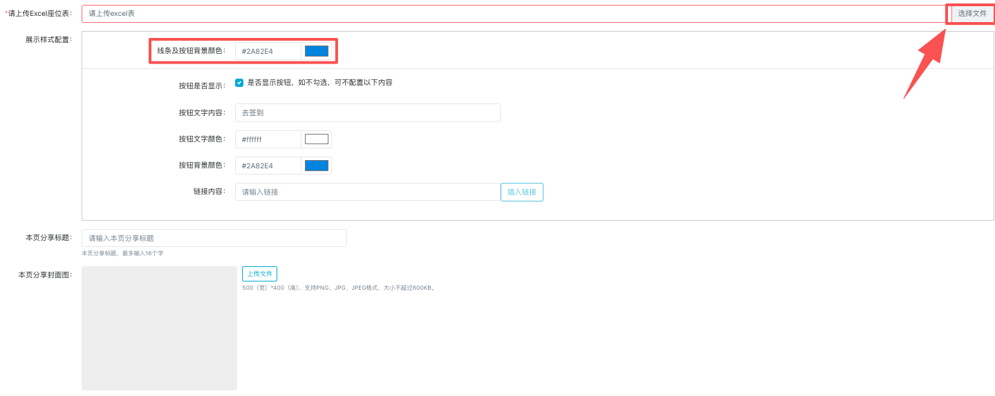995x396 pixels.
Task: Select the 按钮文字内容 field showing 去签到
Action: click(x=367, y=113)
